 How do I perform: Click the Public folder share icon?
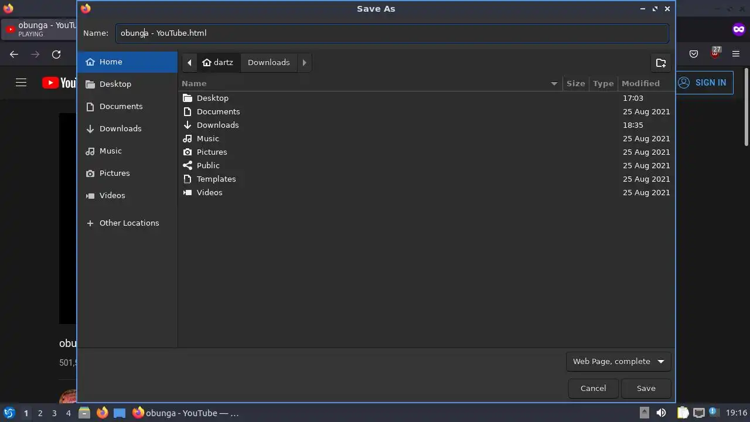[x=187, y=165]
